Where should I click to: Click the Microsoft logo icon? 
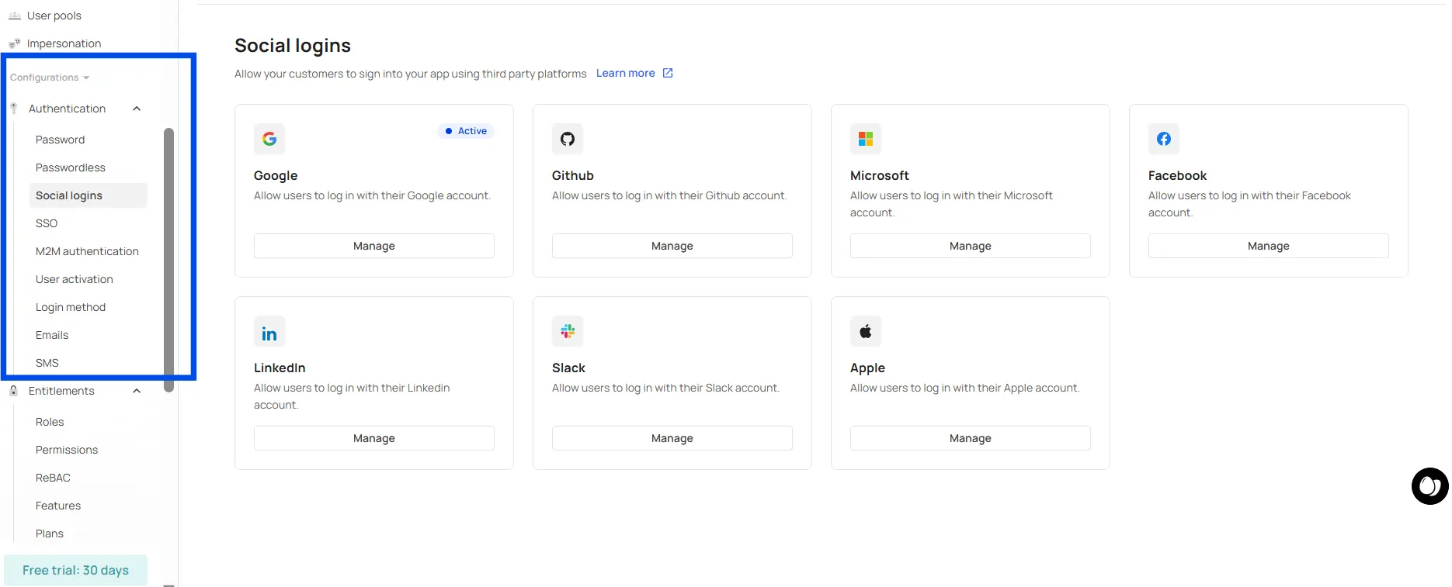coord(866,139)
